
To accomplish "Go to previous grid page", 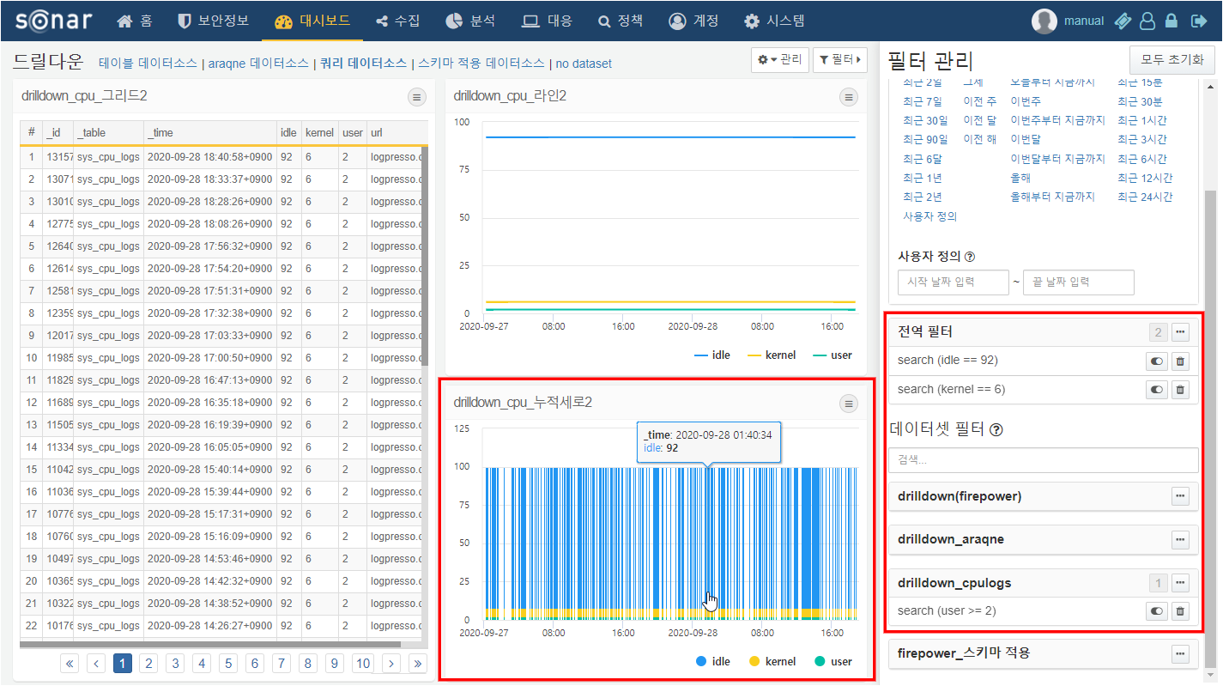I will (x=96, y=663).
